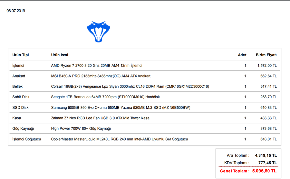Select the Güç Kaynağı product type cell
290x179 pixels.
23,129
